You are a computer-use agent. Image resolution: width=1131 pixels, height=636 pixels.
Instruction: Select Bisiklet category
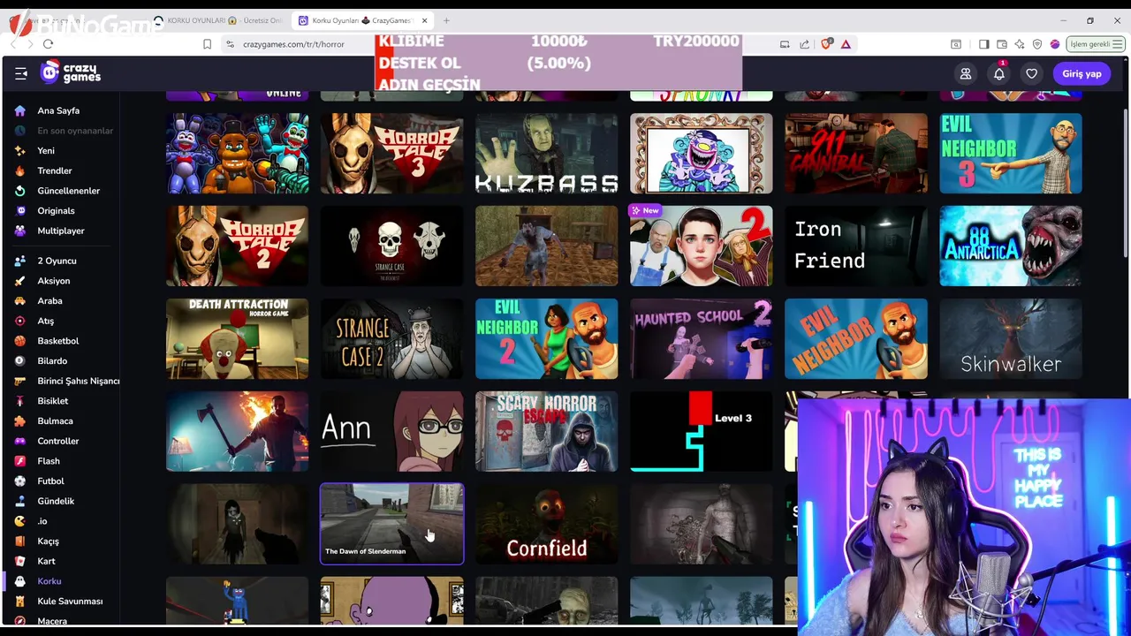[52, 401]
